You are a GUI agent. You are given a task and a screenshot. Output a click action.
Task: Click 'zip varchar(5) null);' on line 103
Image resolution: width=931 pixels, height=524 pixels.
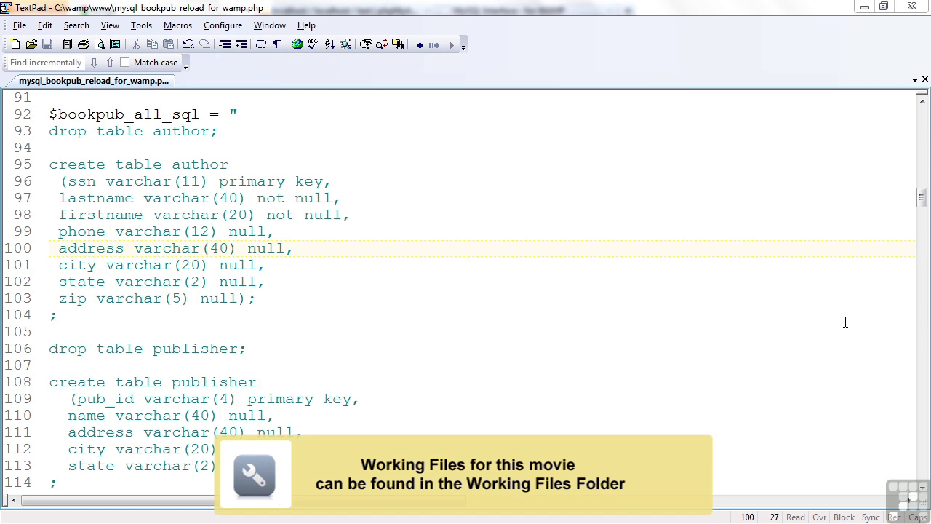coord(157,298)
